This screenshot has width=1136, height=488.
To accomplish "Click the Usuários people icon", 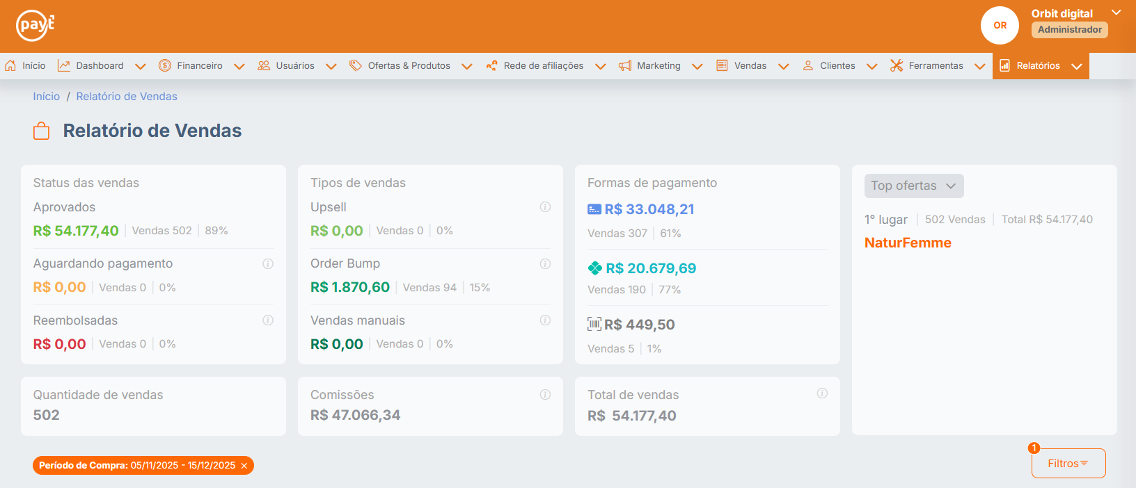I will (x=264, y=65).
